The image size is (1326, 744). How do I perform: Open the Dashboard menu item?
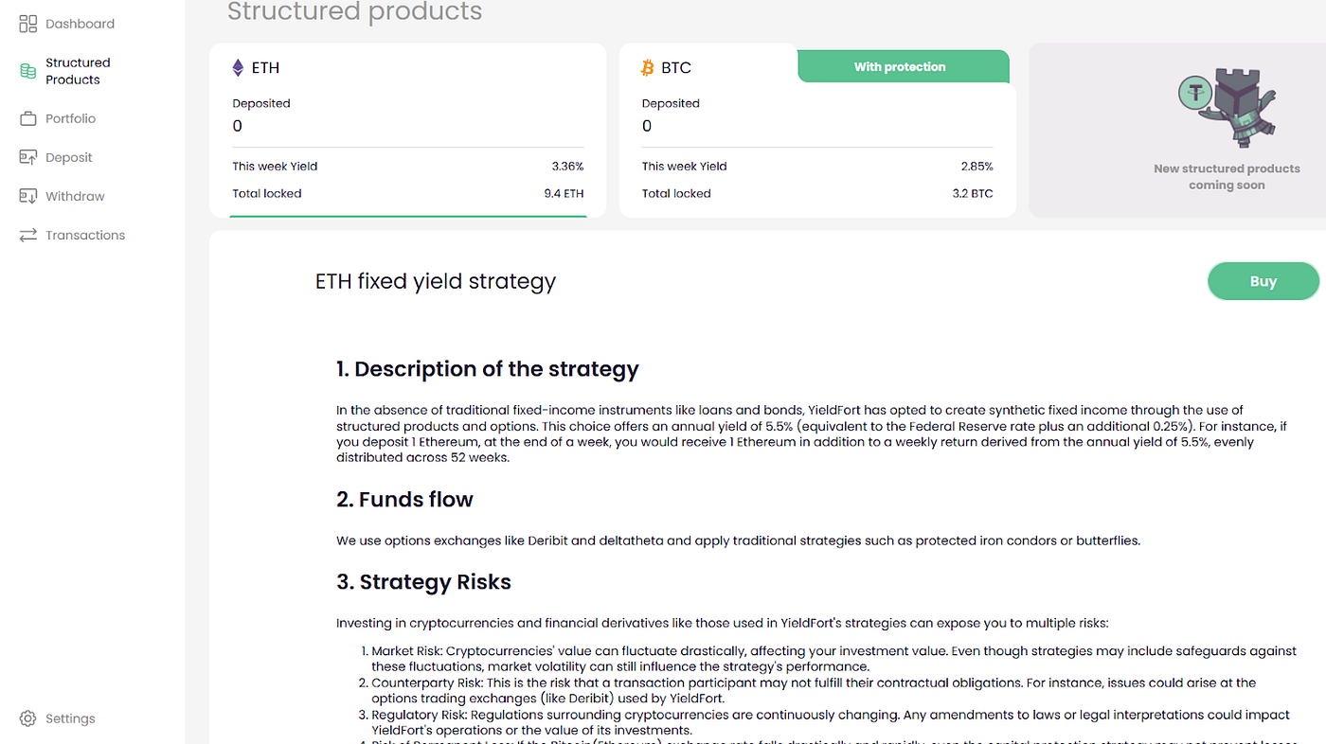80,24
